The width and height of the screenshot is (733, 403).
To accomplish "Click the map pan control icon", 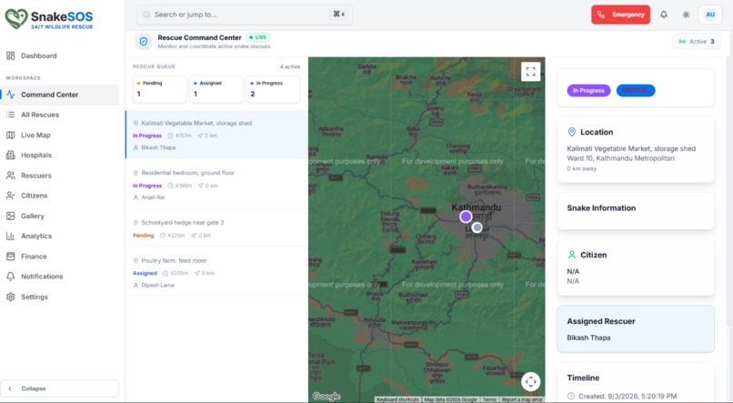I will (530, 381).
